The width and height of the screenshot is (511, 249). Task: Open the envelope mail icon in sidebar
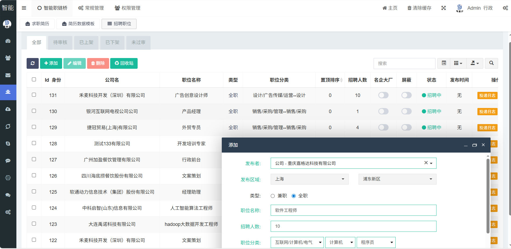click(8, 75)
